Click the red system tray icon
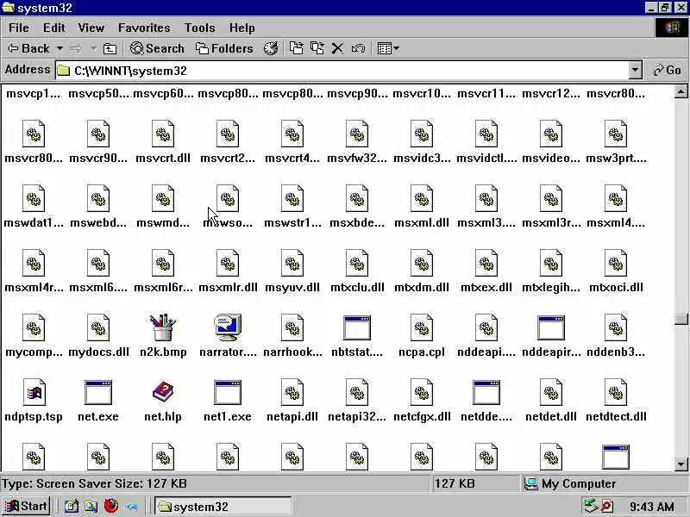This screenshot has height=517, width=690. [607, 507]
